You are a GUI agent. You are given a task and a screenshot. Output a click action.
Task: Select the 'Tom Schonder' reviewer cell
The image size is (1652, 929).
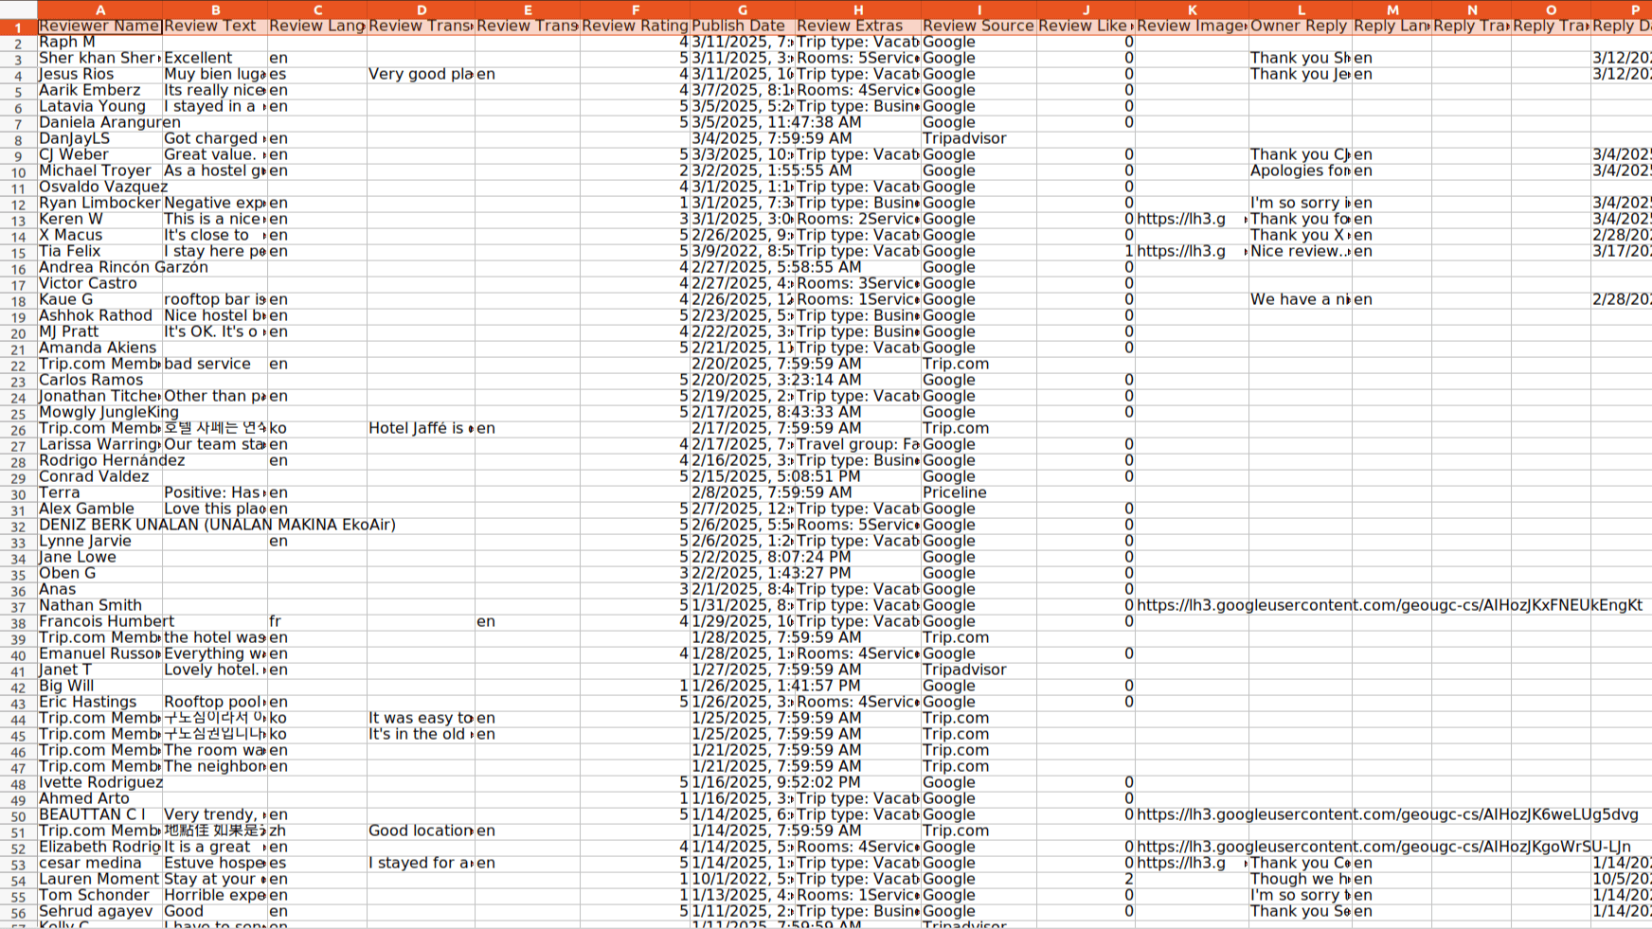(x=99, y=895)
